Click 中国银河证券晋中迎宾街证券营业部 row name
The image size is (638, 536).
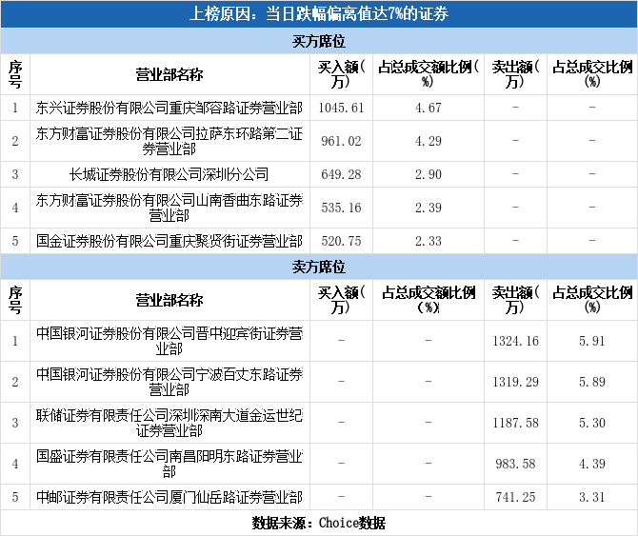pyautogui.click(x=169, y=341)
